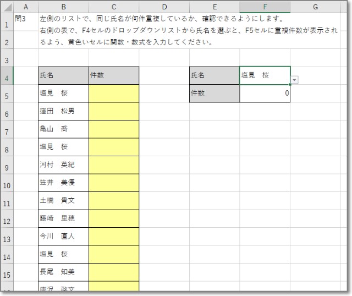
Task: Select the name cell 笠井 美優
Action: (x=63, y=183)
